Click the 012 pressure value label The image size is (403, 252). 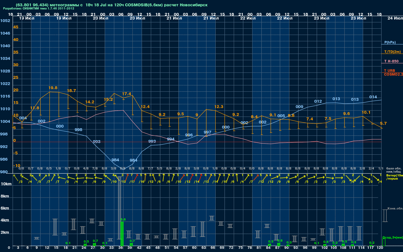coord(318,101)
